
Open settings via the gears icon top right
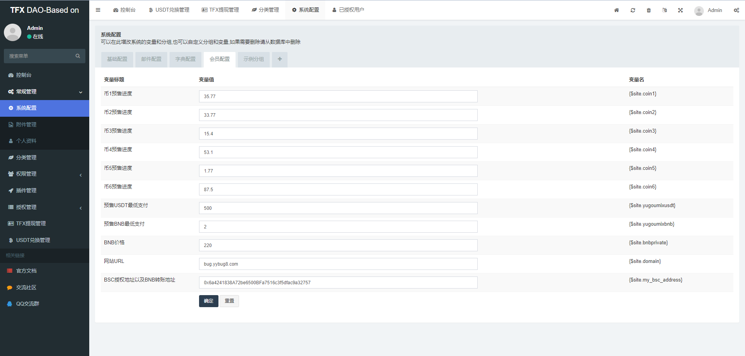[736, 10]
